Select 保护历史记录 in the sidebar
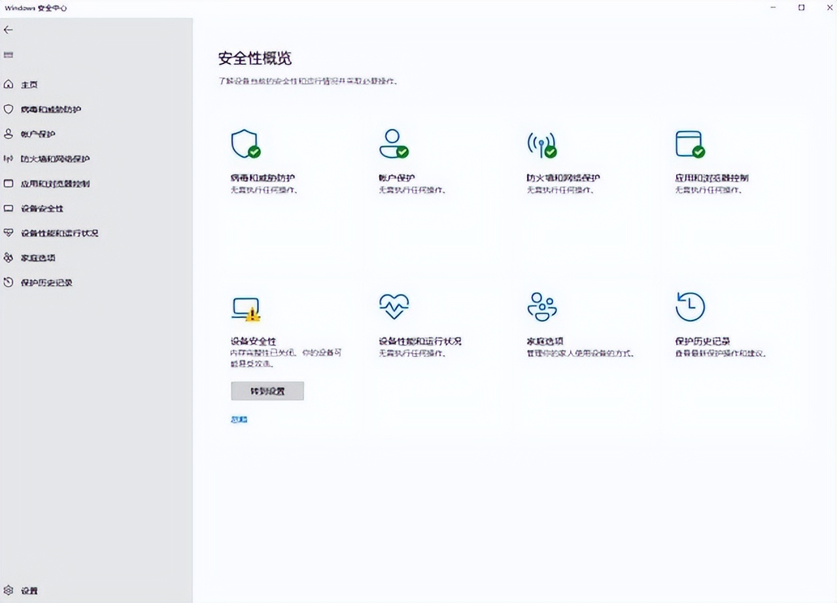The width and height of the screenshot is (837, 603). (x=96, y=283)
